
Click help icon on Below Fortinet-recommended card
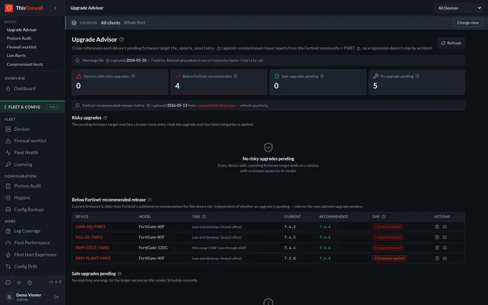[235, 76]
